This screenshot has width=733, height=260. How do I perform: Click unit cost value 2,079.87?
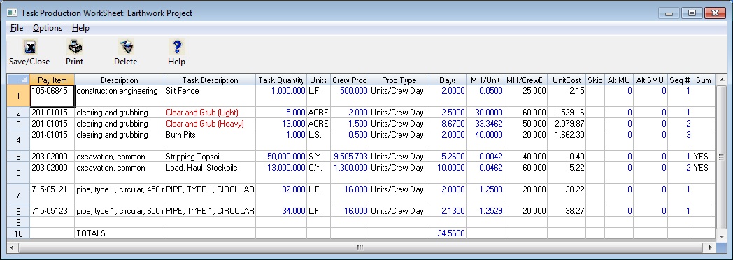click(566, 124)
